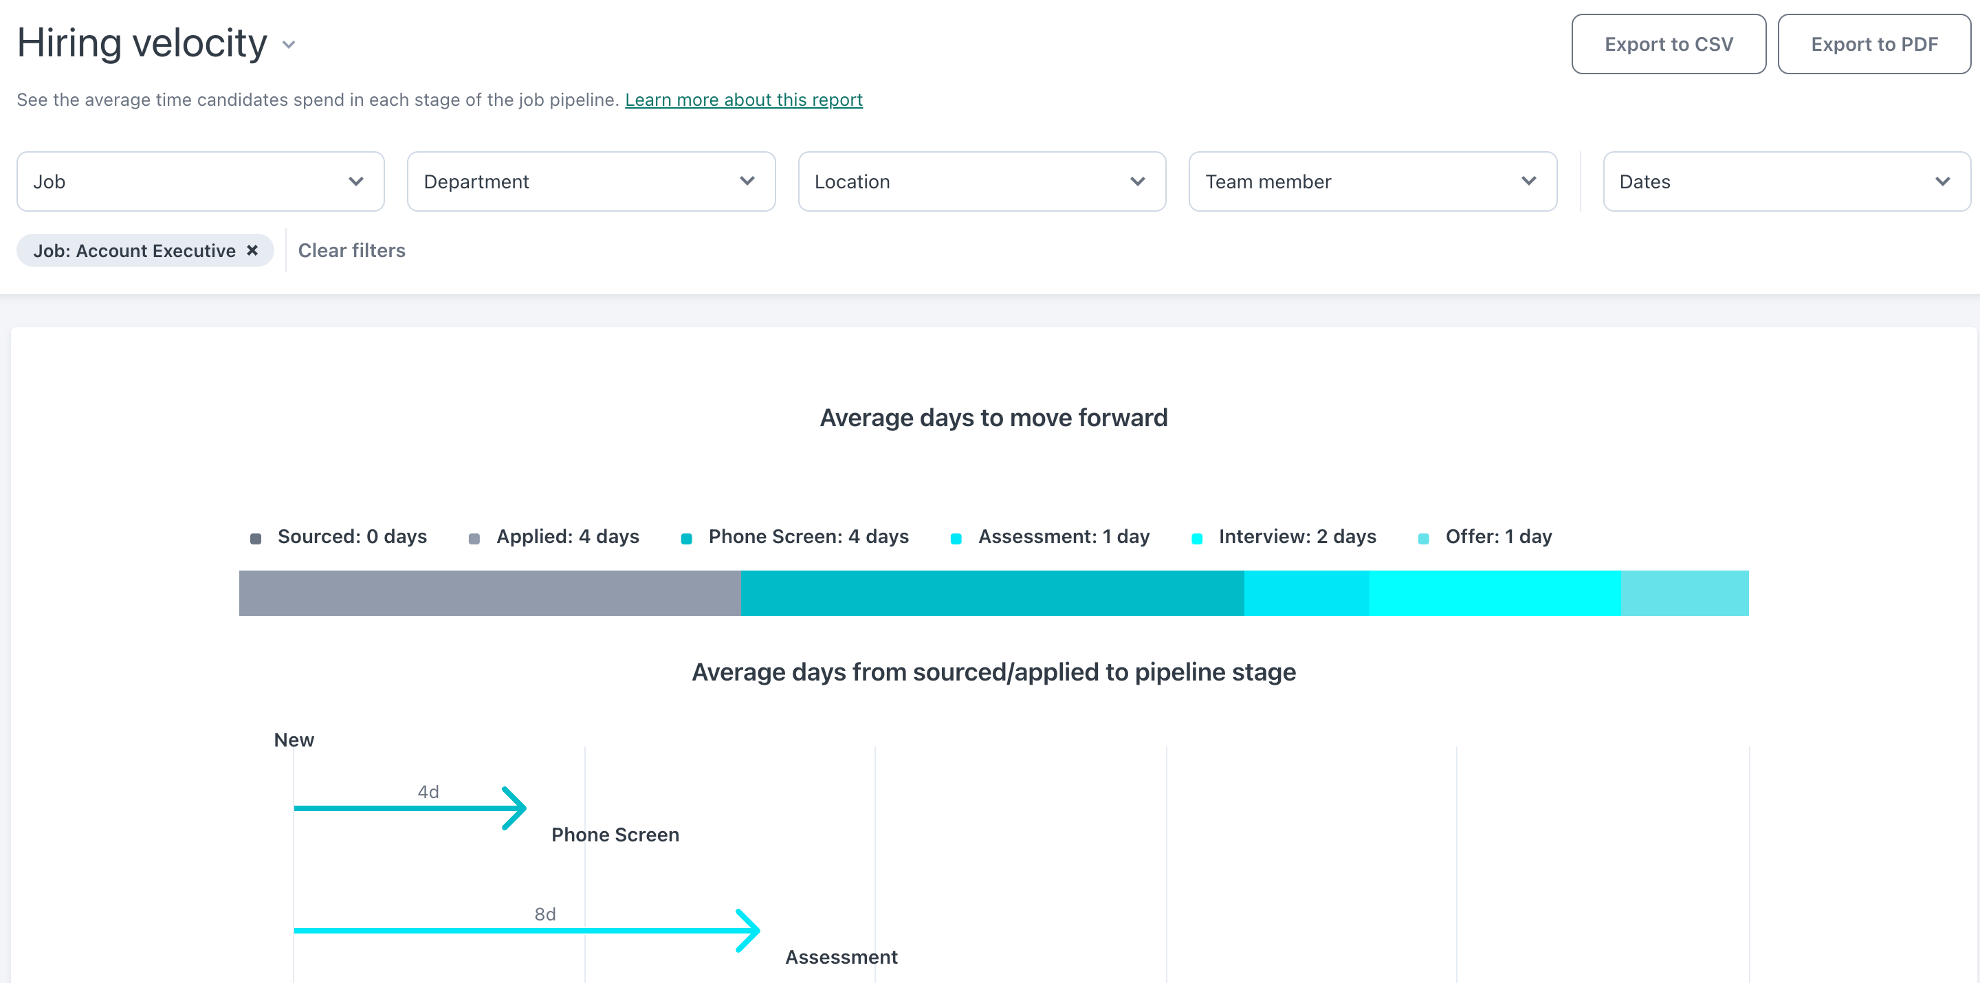Open the Dates filter dropdown

[x=1787, y=181]
